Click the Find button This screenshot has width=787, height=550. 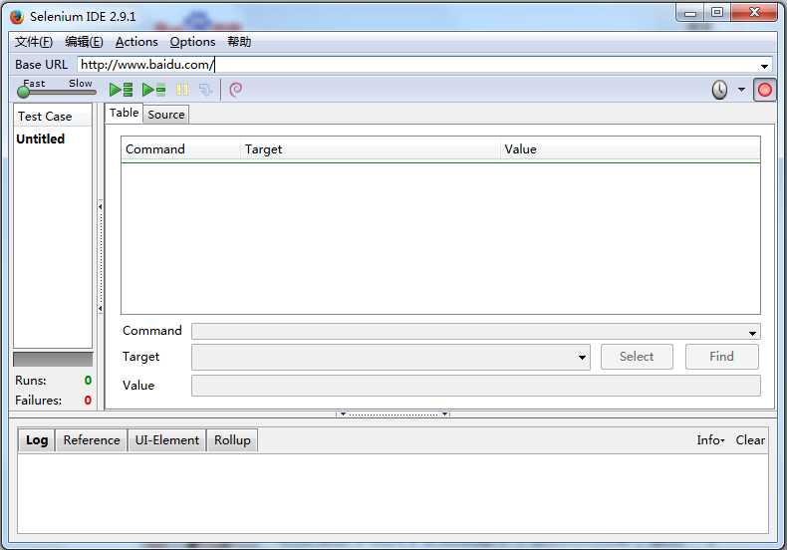tap(722, 357)
